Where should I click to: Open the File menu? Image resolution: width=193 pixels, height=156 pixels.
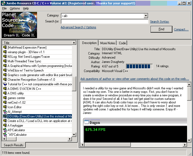click(4, 8)
